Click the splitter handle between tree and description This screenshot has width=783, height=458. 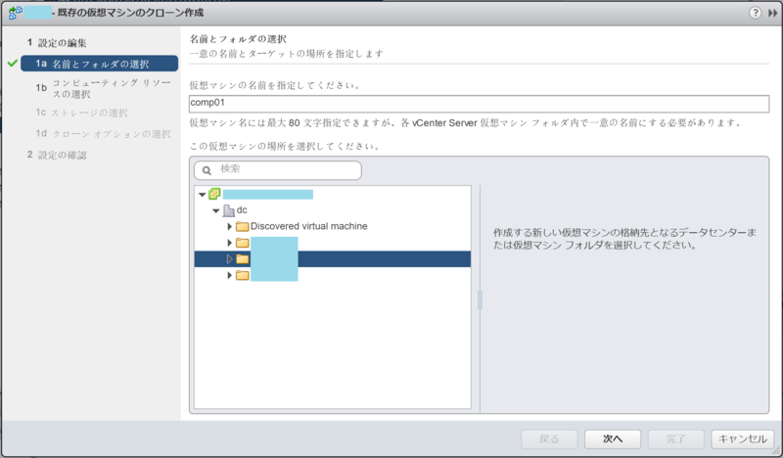(x=480, y=300)
